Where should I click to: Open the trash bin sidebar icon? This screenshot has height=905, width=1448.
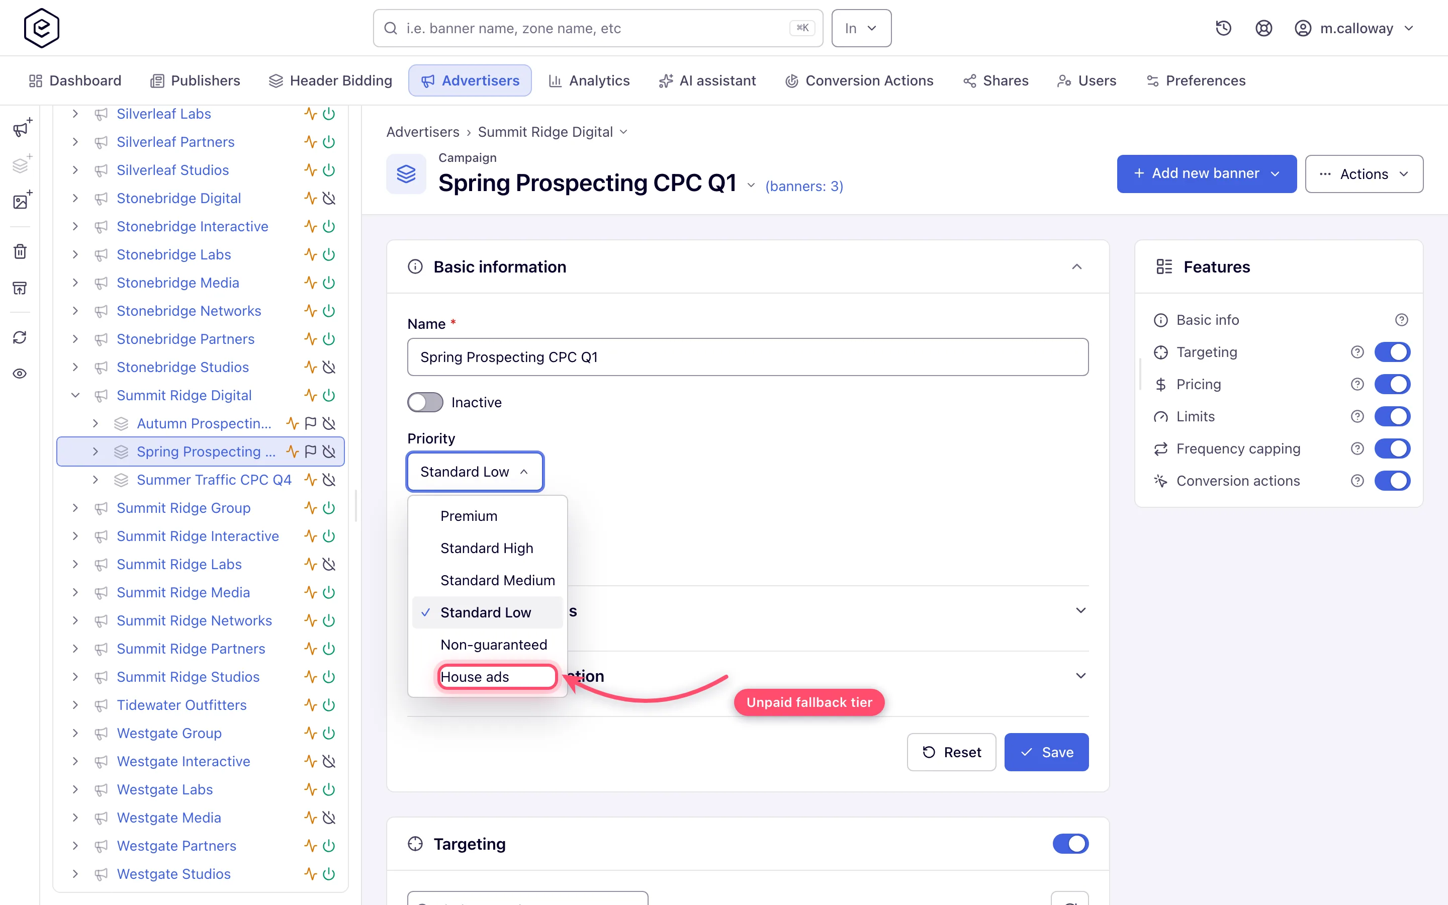click(x=20, y=251)
